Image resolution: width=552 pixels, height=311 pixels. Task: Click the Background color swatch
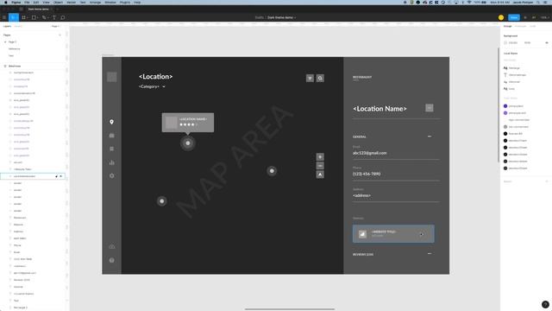coord(505,42)
